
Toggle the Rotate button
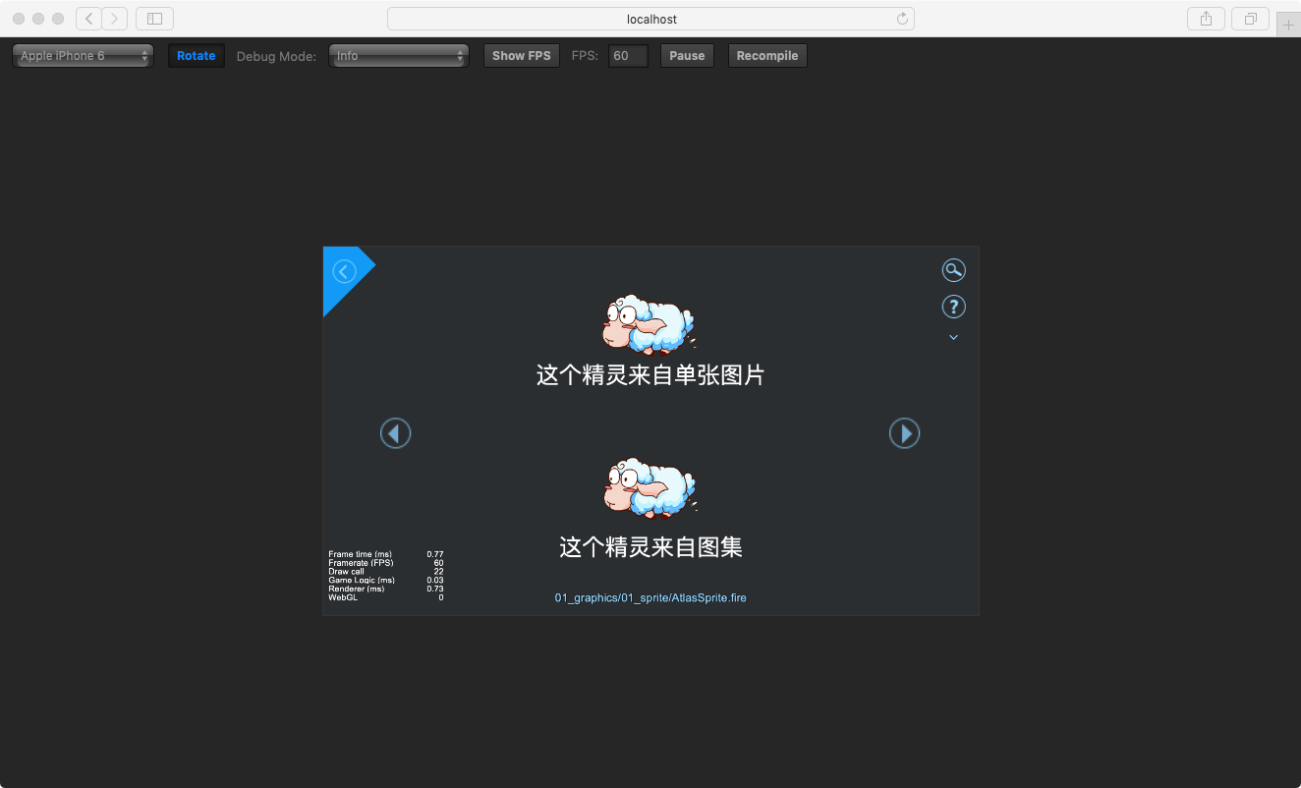[x=197, y=56]
